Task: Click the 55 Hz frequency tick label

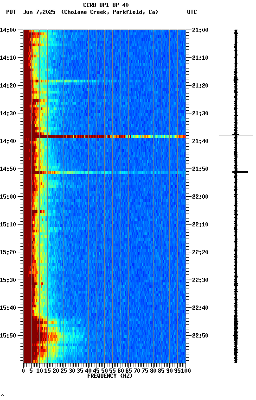Action: (x=113, y=371)
